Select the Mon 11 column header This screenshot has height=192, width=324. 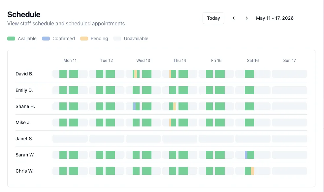[70, 60]
